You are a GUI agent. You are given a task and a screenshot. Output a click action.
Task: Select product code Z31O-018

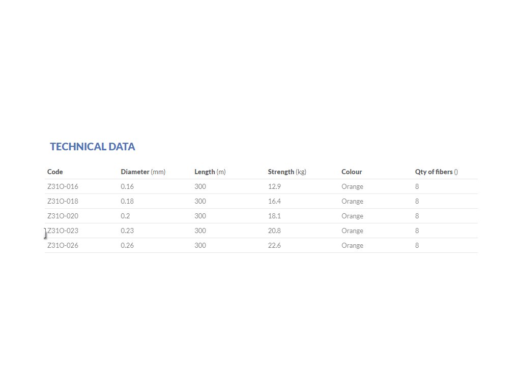point(63,201)
